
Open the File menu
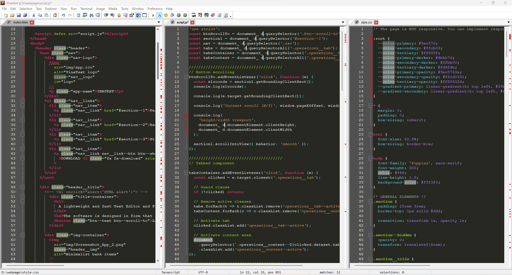click(x=4, y=9)
